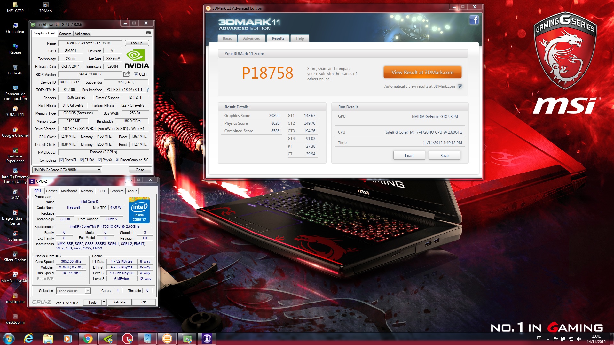The height and width of the screenshot is (345, 614).
Task: Open the Help tab in 3DMark 11
Action: (x=300, y=38)
